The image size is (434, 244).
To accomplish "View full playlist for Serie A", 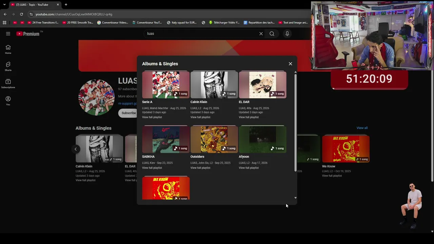I will [152, 117].
